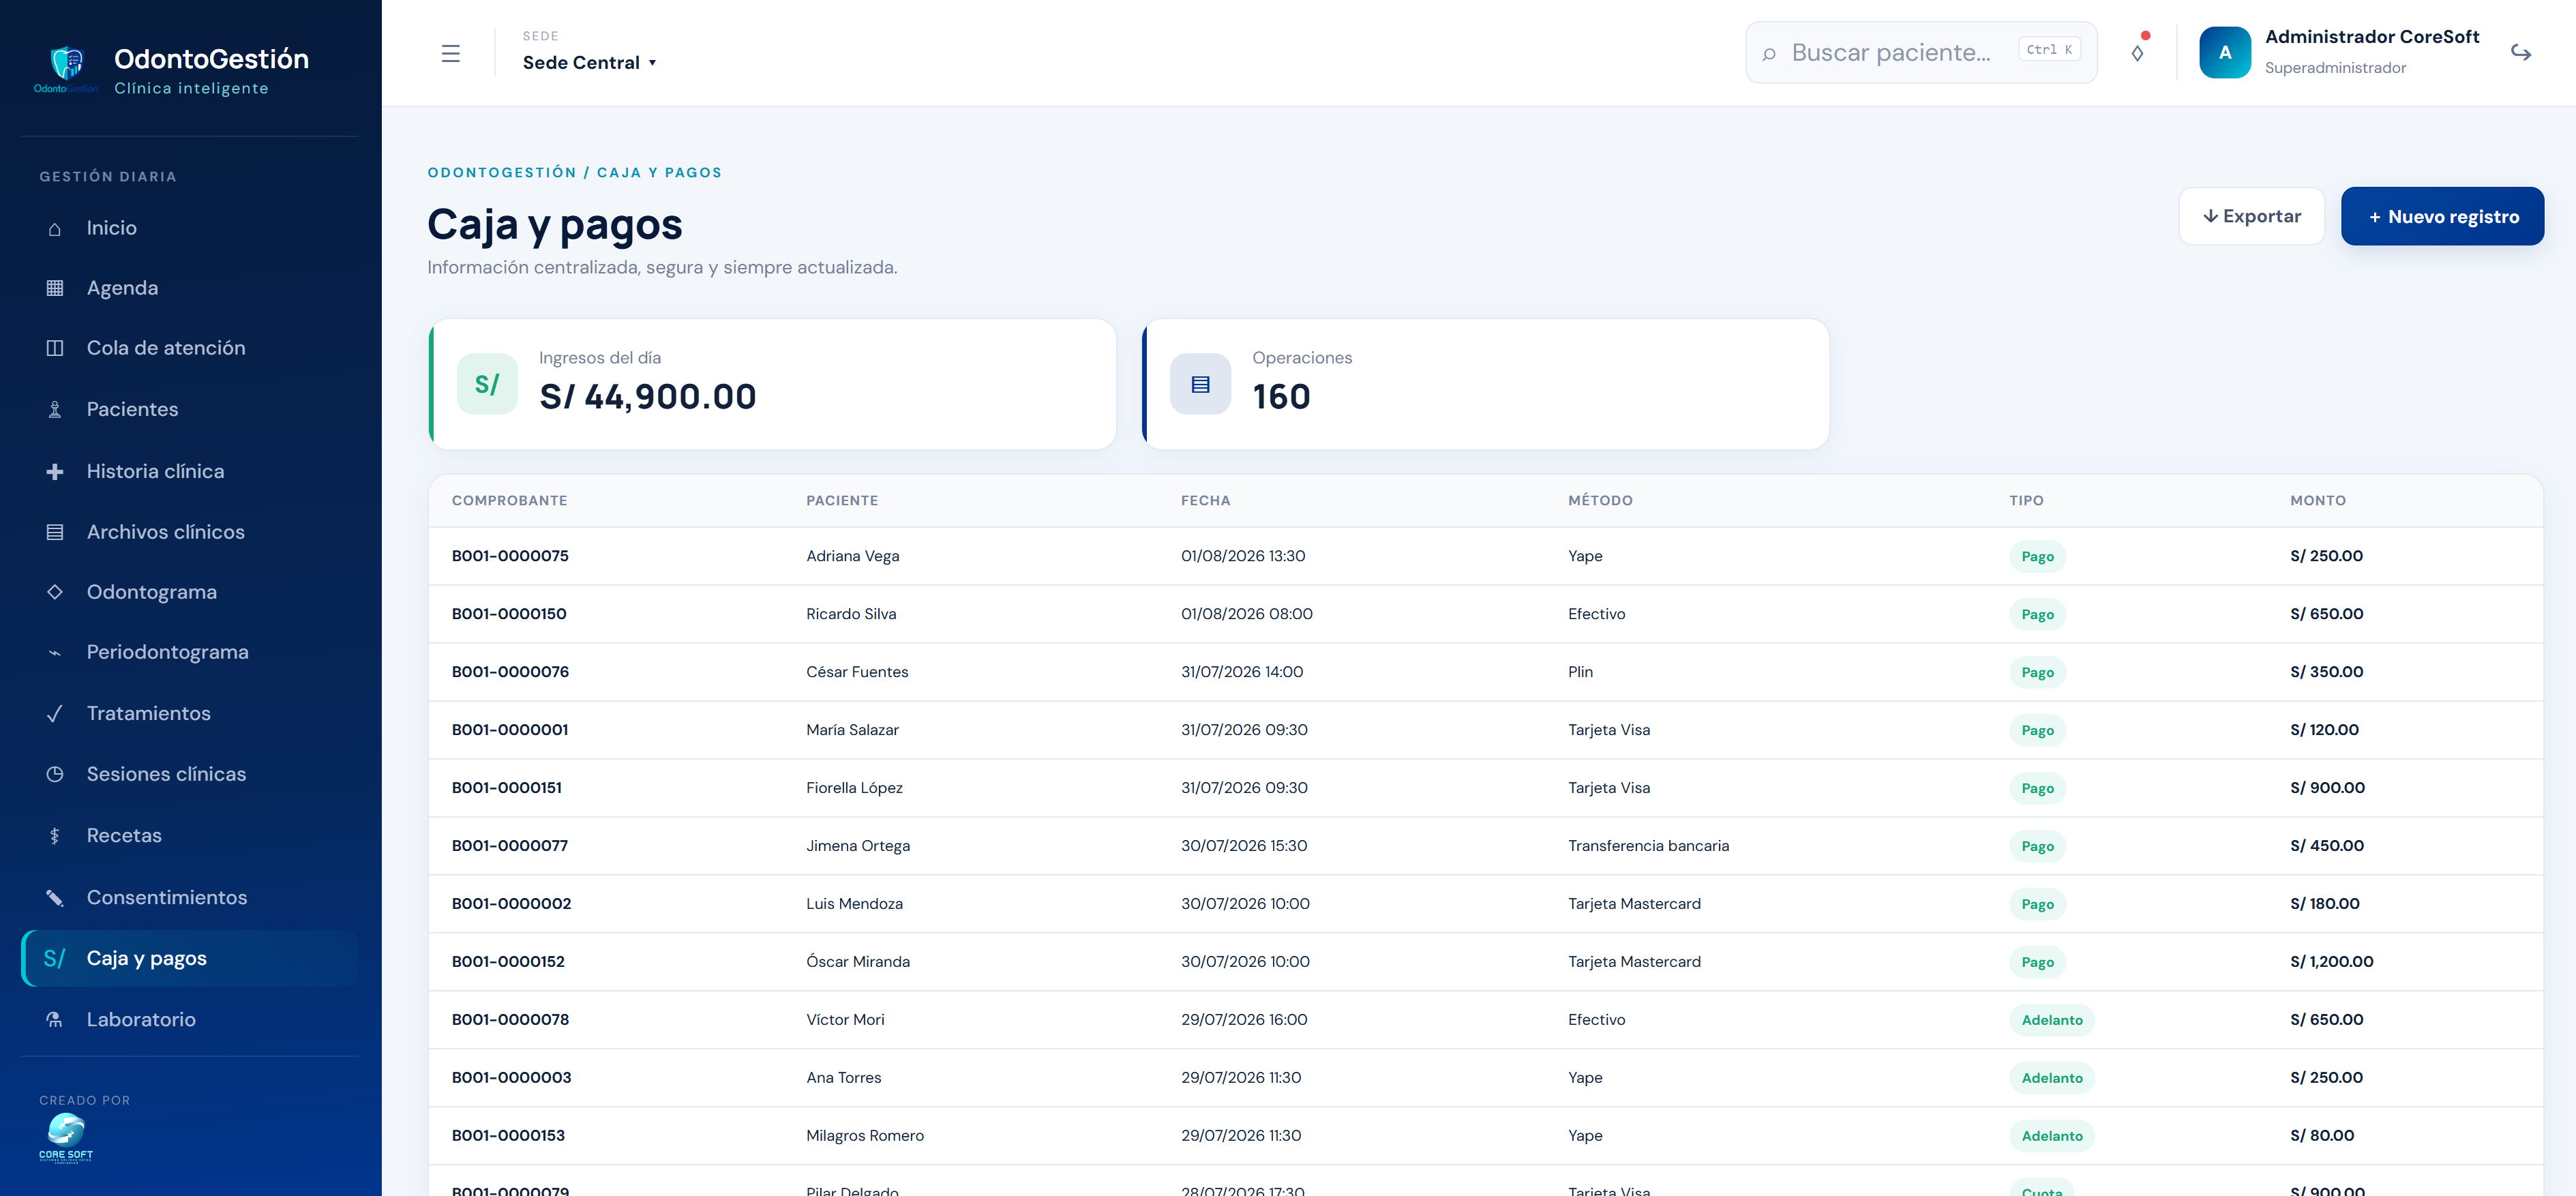The height and width of the screenshot is (1196, 2576).
Task: Click patient name Ana Torres
Action: [844, 1078]
